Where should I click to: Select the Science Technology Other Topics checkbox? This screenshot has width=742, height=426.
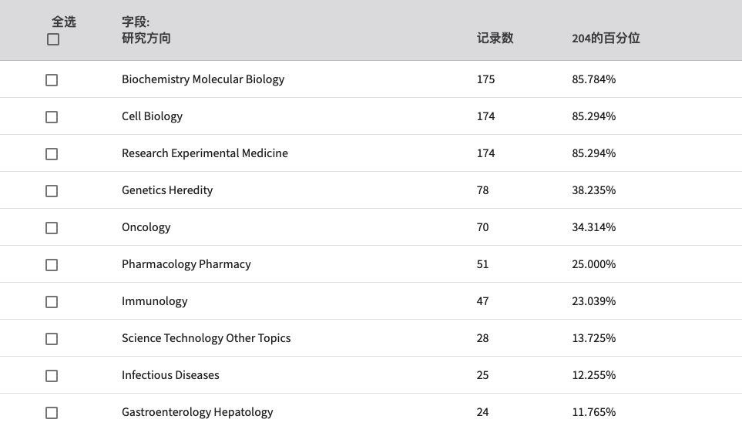(x=52, y=338)
